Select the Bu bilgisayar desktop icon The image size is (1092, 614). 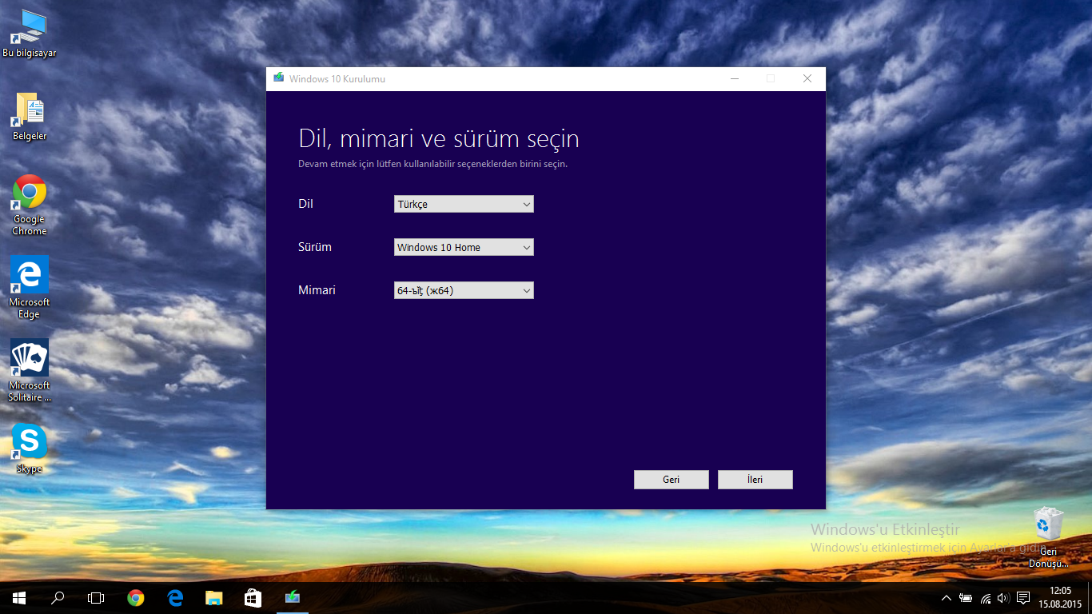[x=30, y=34]
